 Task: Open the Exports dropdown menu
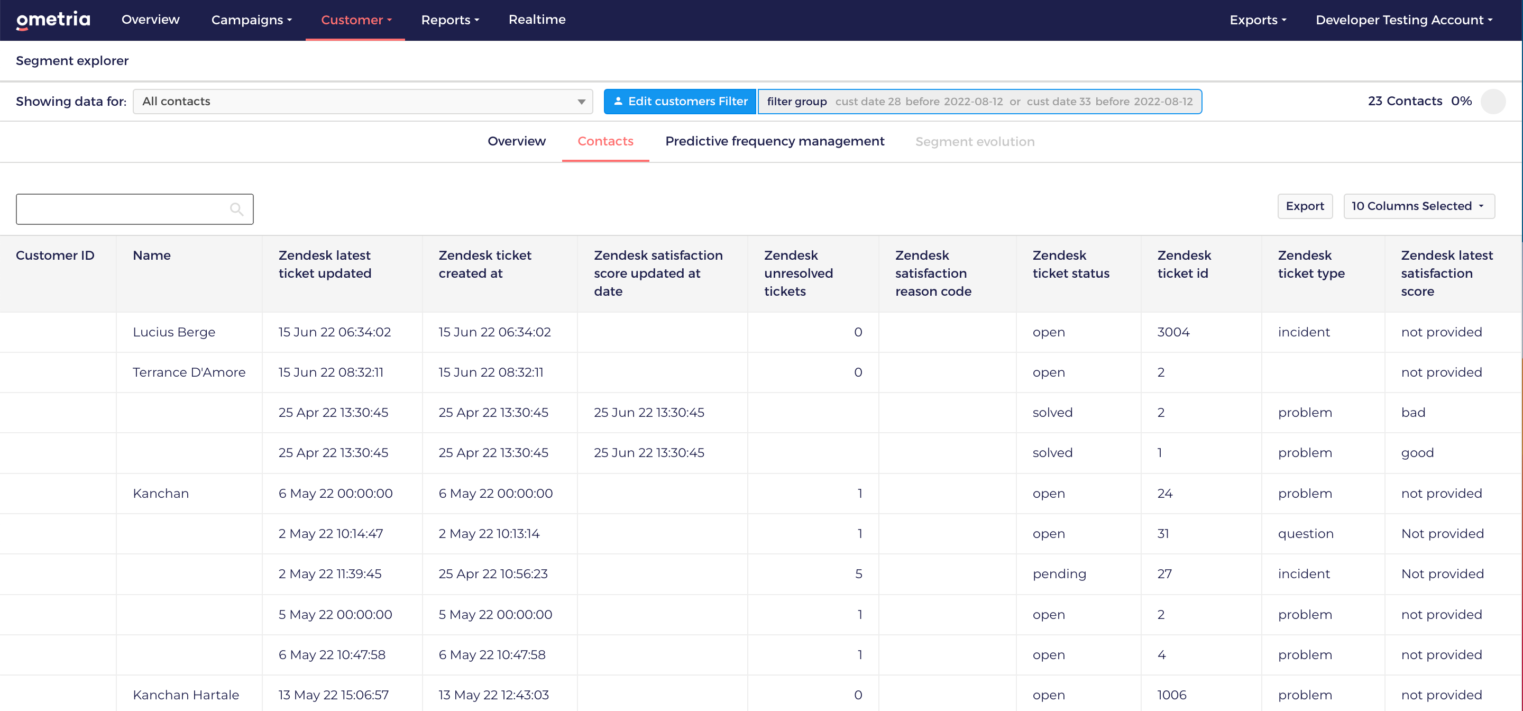[x=1258, y=20]
